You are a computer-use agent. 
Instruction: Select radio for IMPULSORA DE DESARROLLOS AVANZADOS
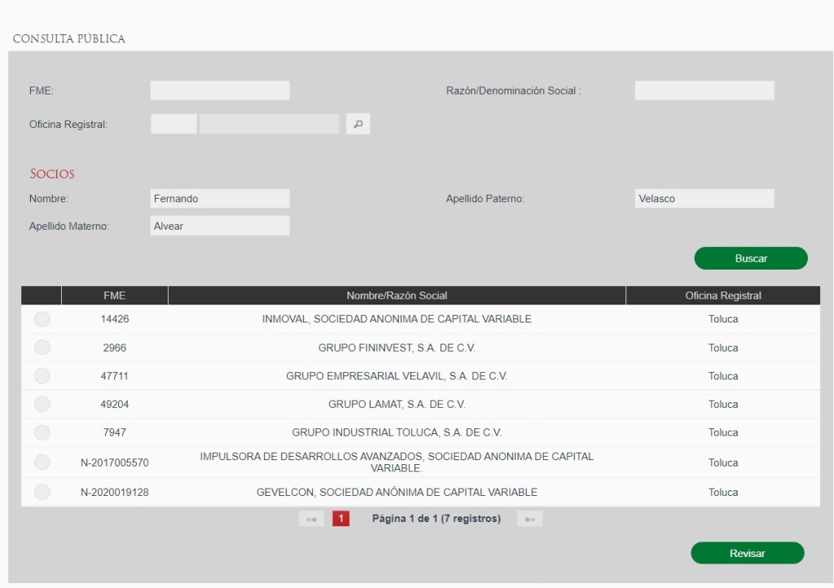click(x=42, y=463)
